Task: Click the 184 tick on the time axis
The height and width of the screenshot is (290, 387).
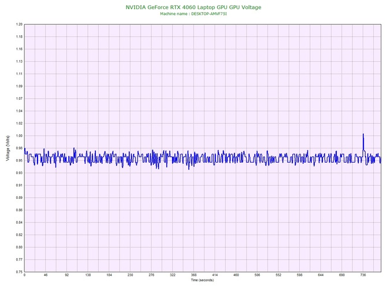Action: coord(109,275)
